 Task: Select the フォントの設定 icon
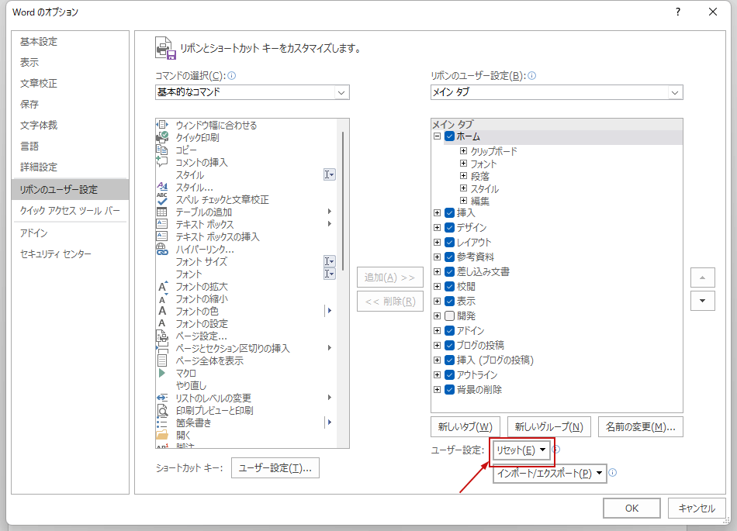pos(161,323)
